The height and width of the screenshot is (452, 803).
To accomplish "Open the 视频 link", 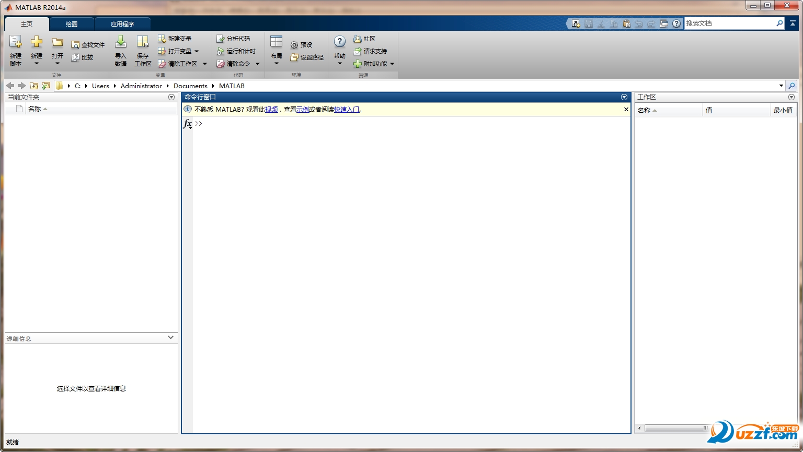I will point(271,110).
